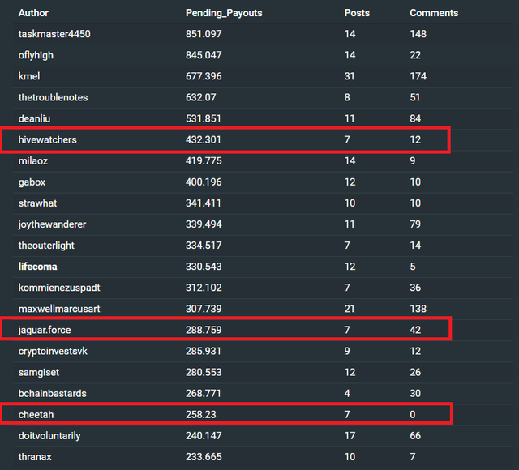Click the hivewatchers author name
Screen dimensions: 519x470
coord(47,140)
